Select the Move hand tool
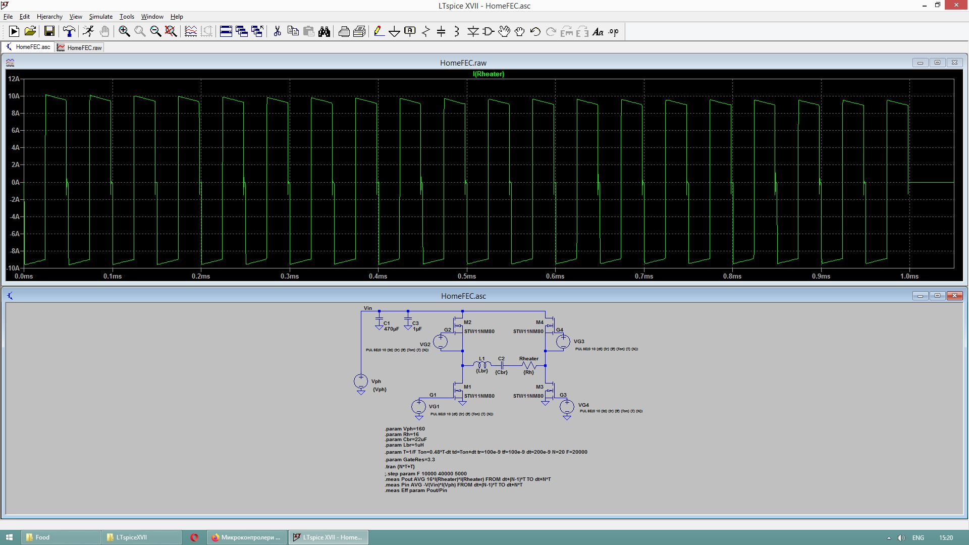This screenshot has width=969, height=545. [504, 32]
